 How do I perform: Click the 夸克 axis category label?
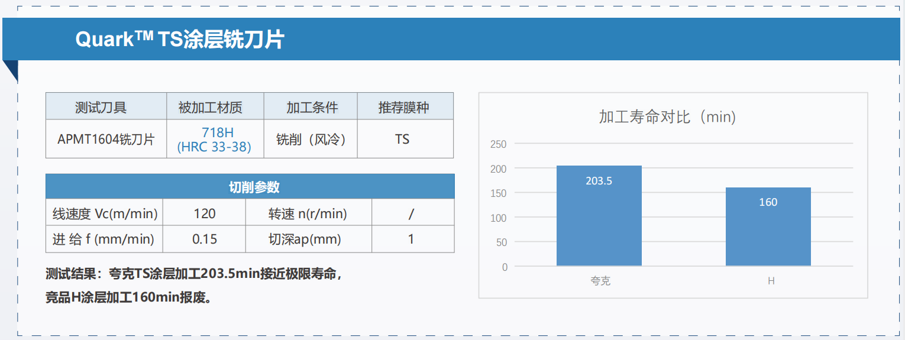(600, 281)
